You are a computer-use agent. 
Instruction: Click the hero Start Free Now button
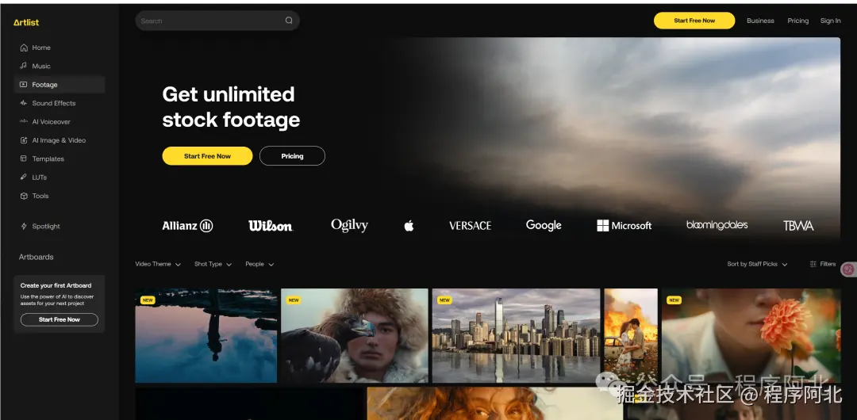click(x=207, y=156)
